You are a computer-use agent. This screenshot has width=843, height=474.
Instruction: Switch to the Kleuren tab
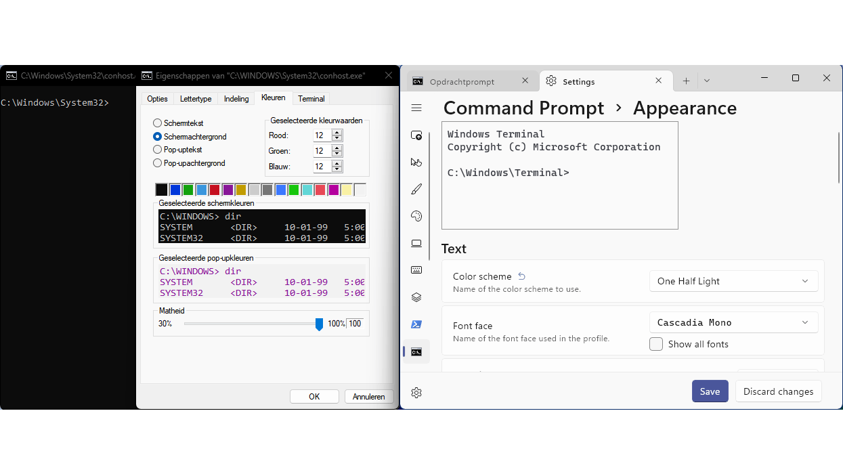click(x=274, y=98)
